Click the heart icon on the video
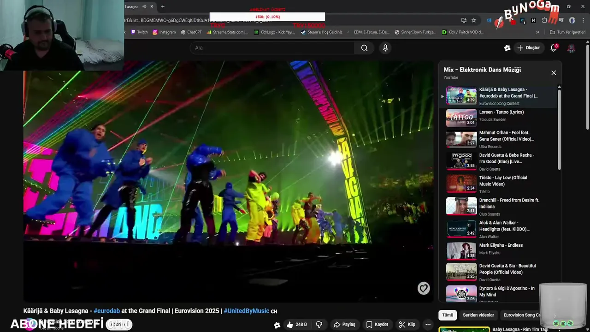This screenshot has width=590, height=332. pos(424,288)
